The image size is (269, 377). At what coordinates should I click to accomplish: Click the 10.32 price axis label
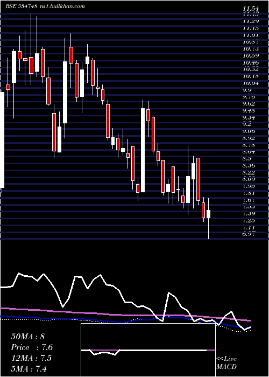pos(251,69)
